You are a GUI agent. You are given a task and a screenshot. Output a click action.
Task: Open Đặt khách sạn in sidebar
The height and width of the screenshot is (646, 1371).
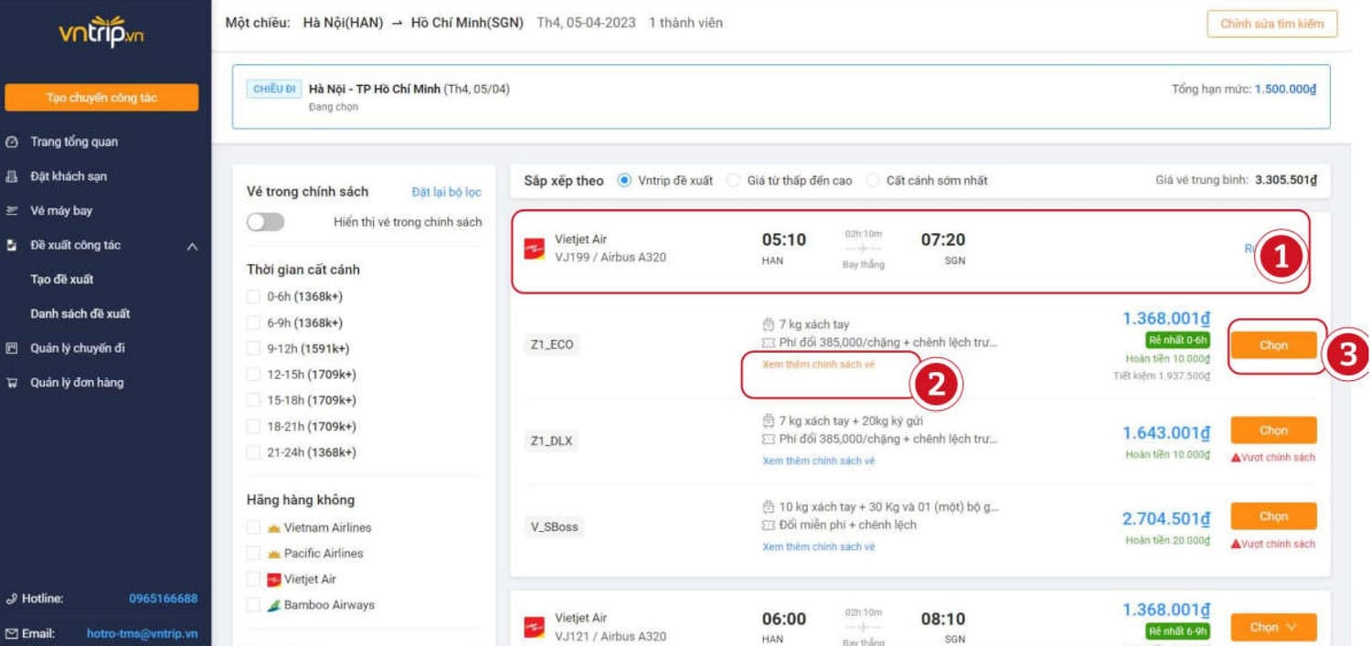point(69,176)
